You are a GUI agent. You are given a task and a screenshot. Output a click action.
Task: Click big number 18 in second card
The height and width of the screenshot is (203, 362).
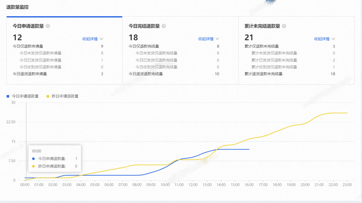(x=133, y=37)
